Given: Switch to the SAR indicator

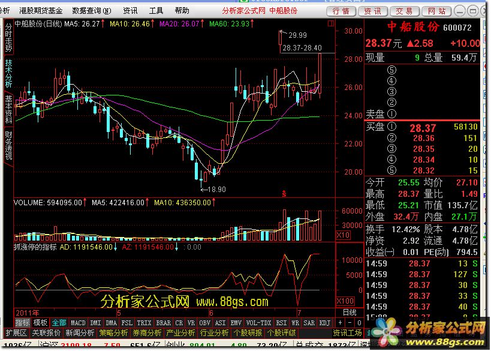Looking at the screenshot, I should tap(309, 322).
